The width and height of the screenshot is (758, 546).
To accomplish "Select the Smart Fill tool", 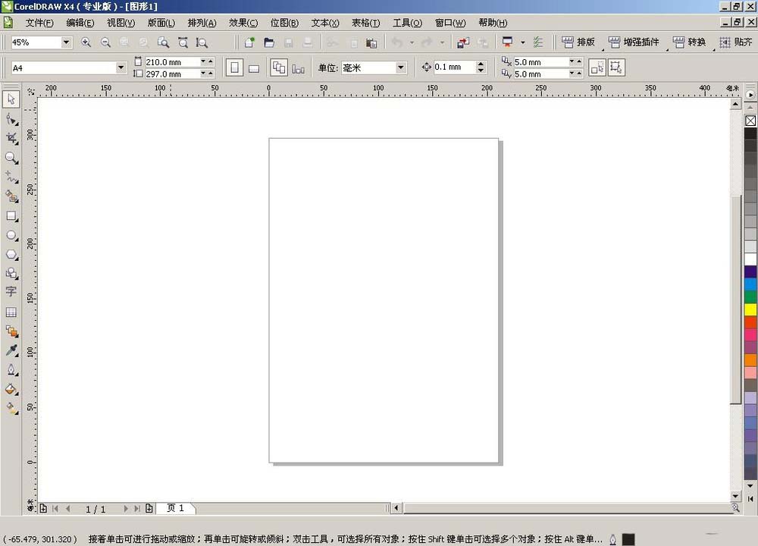I will 11,196.
